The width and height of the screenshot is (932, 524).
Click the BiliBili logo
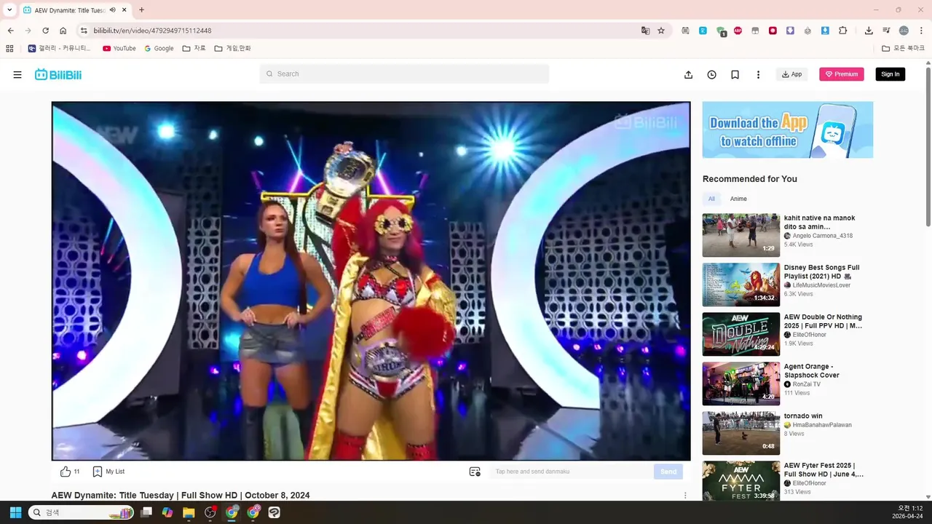pos(58,74)
